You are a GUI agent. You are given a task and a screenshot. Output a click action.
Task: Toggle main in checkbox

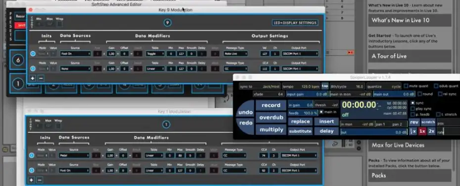321,112
